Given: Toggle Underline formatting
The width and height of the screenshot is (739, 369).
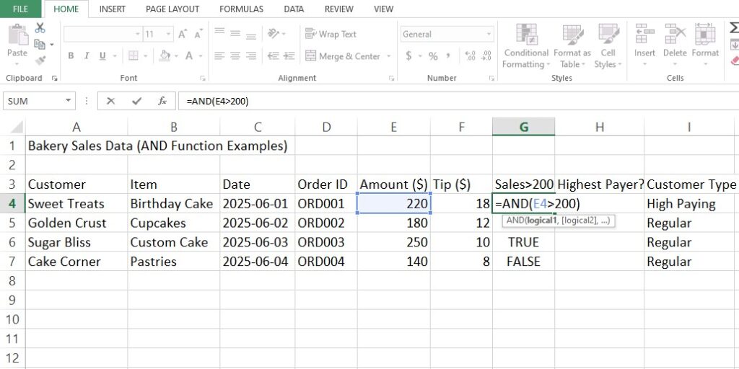Looking at the screenshot, I should [102, 56].
